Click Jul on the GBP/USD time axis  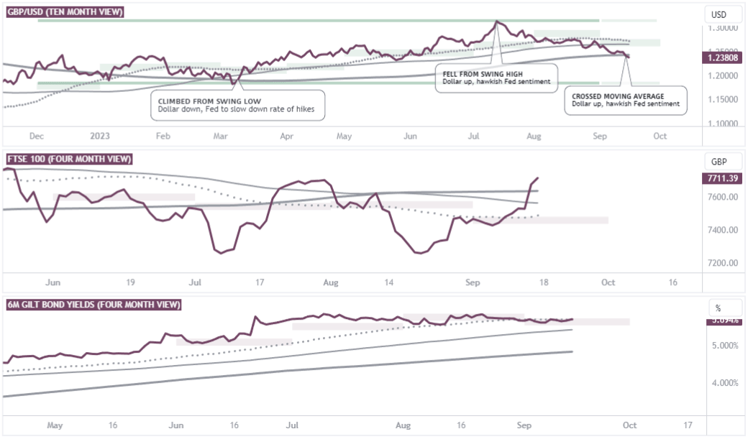click(x=473, y=136)
